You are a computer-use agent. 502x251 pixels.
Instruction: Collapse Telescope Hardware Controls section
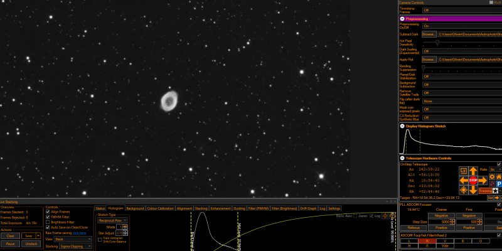[402, 158]
